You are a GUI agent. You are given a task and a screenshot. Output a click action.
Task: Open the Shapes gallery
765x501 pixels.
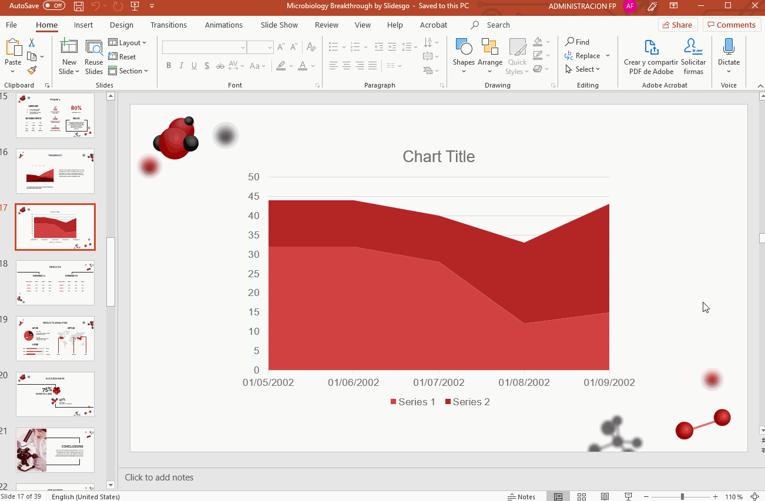(x=464, y=52)
